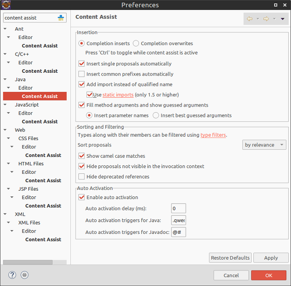Screen dimensions: 291x286
Task: Maximize the Preferences window
Action: click(x=276, y=5)
